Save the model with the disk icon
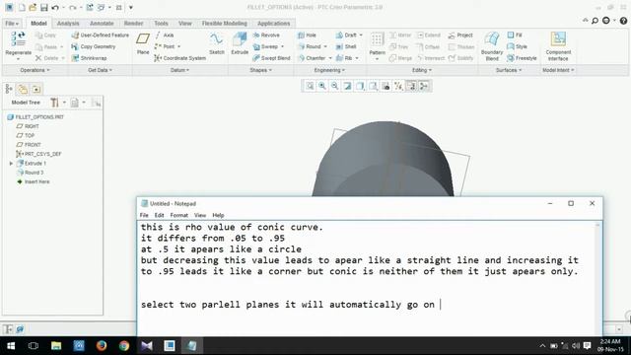Viewport: 631px width, 355px height. pyautogui.click(x=43, y=7)
